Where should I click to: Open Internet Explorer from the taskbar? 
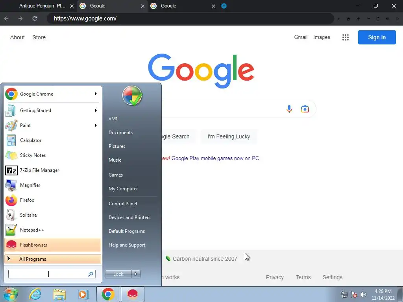click(35, 294)
